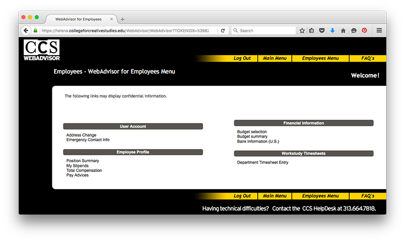This screenshot has height=241, width=405.
Task: Click the top Log Out menu item
Action: [x=242, y=58]
